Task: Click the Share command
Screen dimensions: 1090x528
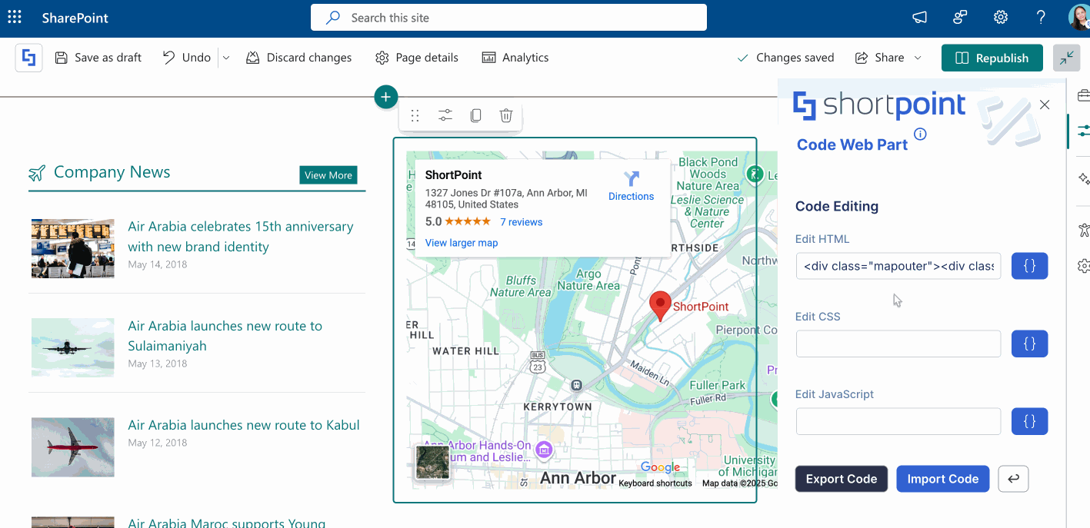Action: click(880, 58)
